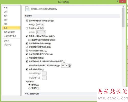Toggle 覆盖单元格内容前发出警告 checkbox
Viewport: 128px width, 102px height.
(x=29, y=40)
